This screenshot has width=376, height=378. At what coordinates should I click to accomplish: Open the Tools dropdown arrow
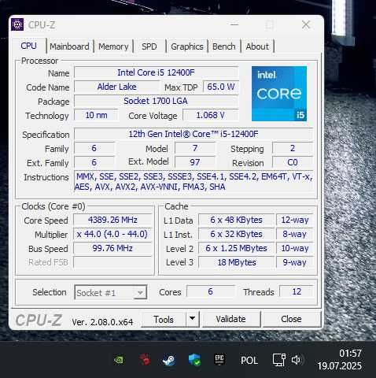click(192, 318)
